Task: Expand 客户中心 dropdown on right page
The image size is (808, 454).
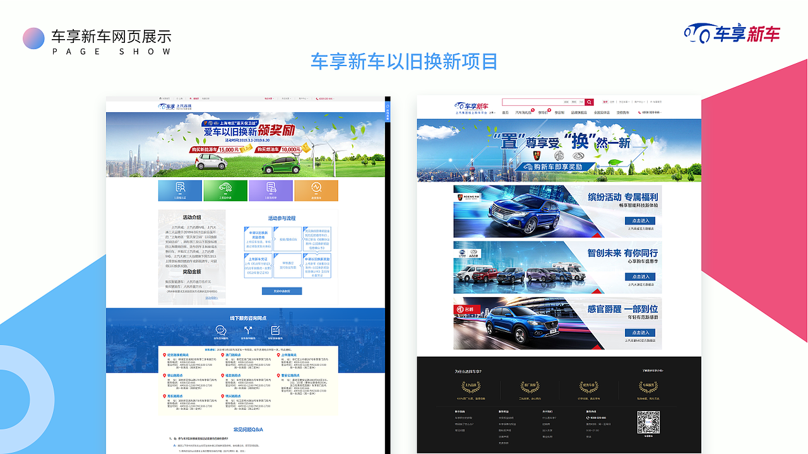Action: 641,102
